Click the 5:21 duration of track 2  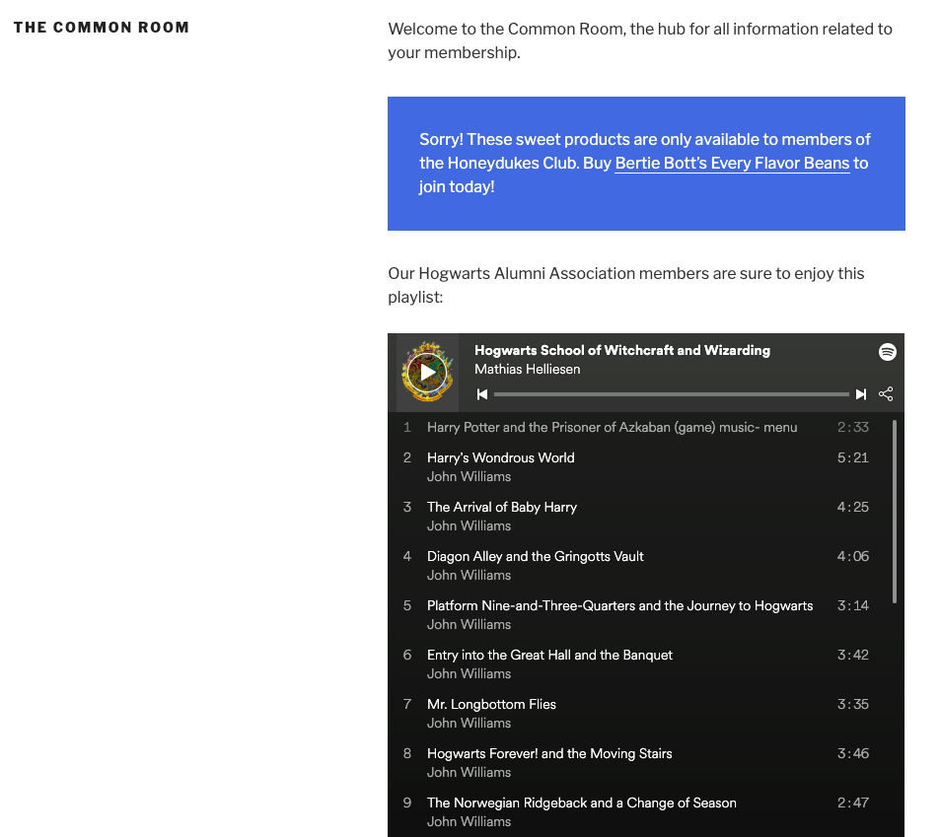[x=852, y=457]
